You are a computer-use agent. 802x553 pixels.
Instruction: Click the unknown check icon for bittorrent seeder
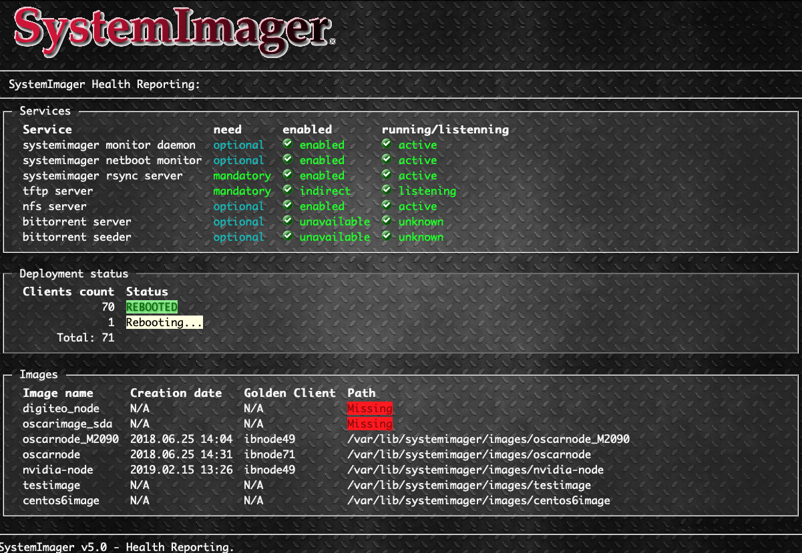tap(387, 236)
